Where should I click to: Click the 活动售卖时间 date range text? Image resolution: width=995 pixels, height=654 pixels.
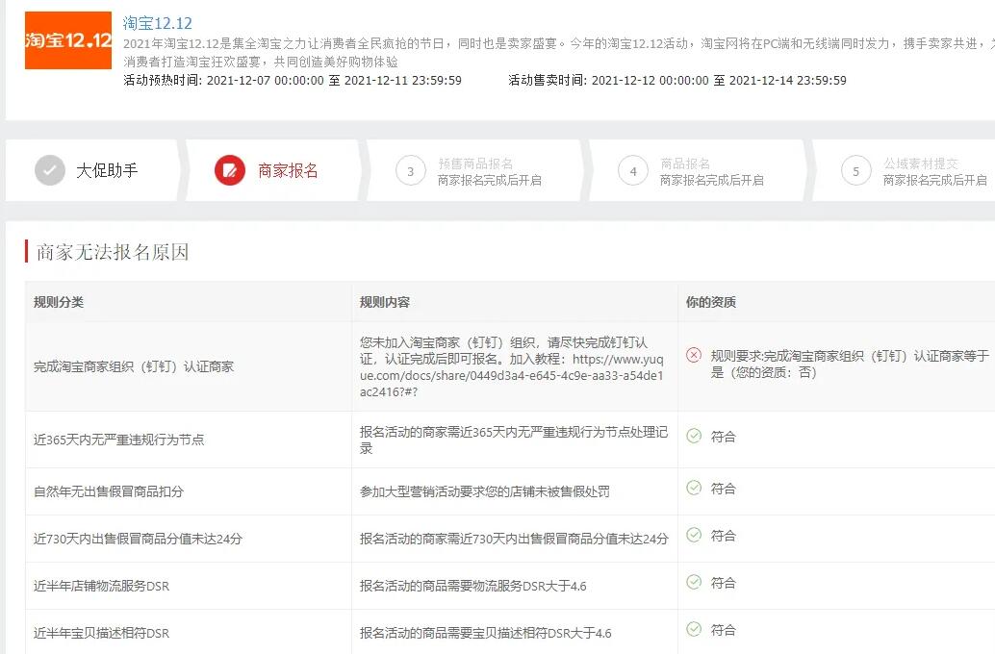pos(677,81)
